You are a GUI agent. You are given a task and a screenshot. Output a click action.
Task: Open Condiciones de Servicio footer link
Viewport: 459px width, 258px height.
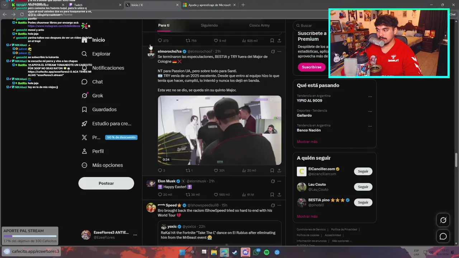pyautogui.click(x=311, y=229)
